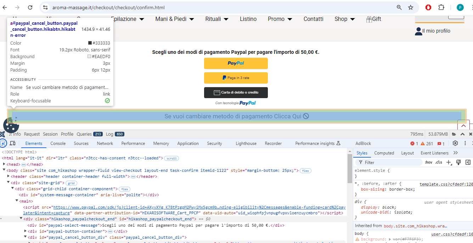Click the scroll-to-top arrow button
Viewport: 473px width, 243px height.
tap(463, 126)
